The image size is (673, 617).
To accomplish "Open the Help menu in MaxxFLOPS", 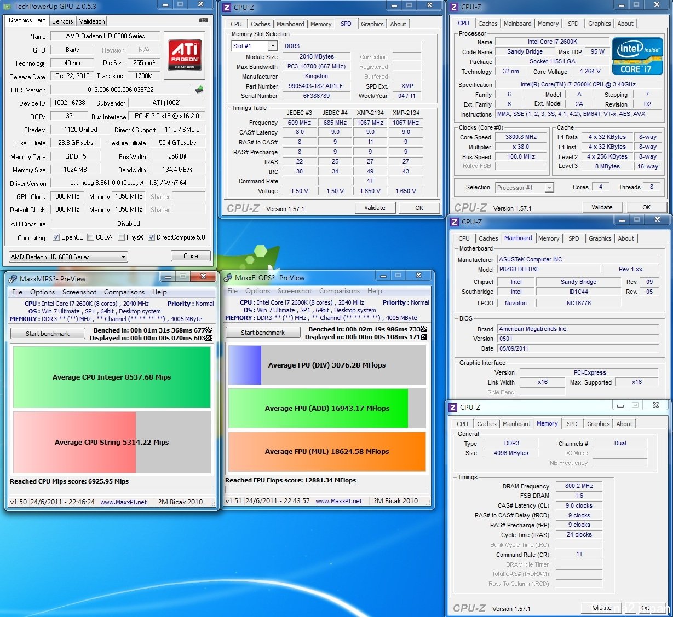I will [x=375, y=291].
